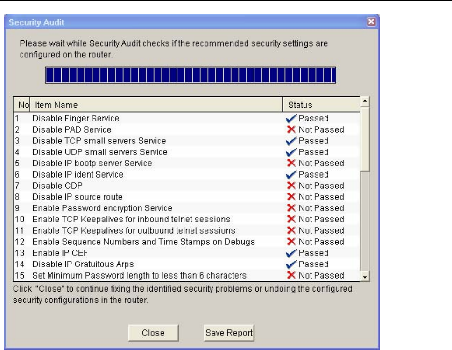Screen dimensions: 452x350
Task: Click the check icon for IP Gratuitous Arps
Action: [291, 264]
